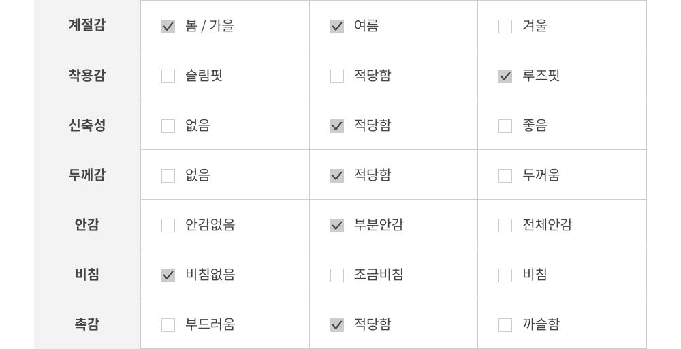Select the 안감없음 checkbox

(168, 226)
